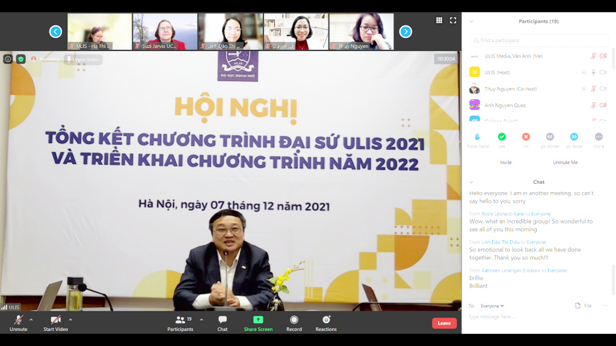Screen dimensions: 616x346
Task: Click the camera icon for Thuy Nguyen (Co-host)
Action: coord(603,89)
